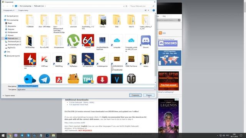Open the Windows Start menu
Image resolution: width=246 pixels, height=138 pixels.
(3, 135)
